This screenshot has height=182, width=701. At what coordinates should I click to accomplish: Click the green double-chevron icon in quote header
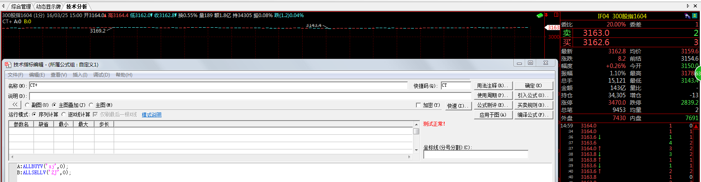click(694, 16)
